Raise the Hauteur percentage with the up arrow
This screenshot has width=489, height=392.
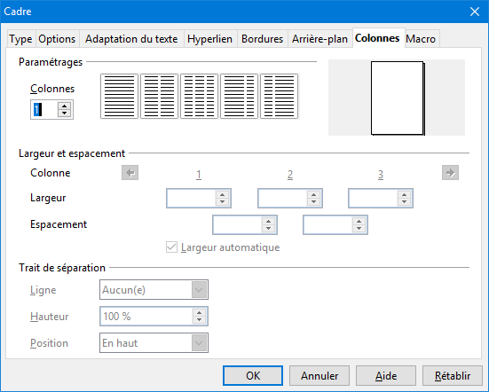point(199,312)
